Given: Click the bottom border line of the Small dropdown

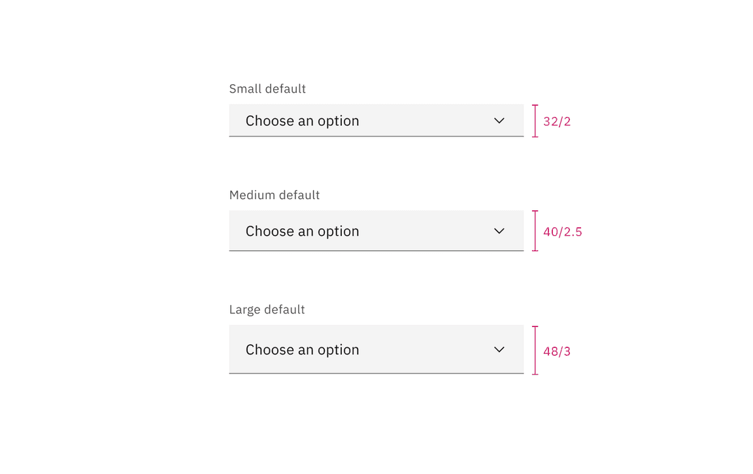Looking at the screenshot, I should coord(376,136).
